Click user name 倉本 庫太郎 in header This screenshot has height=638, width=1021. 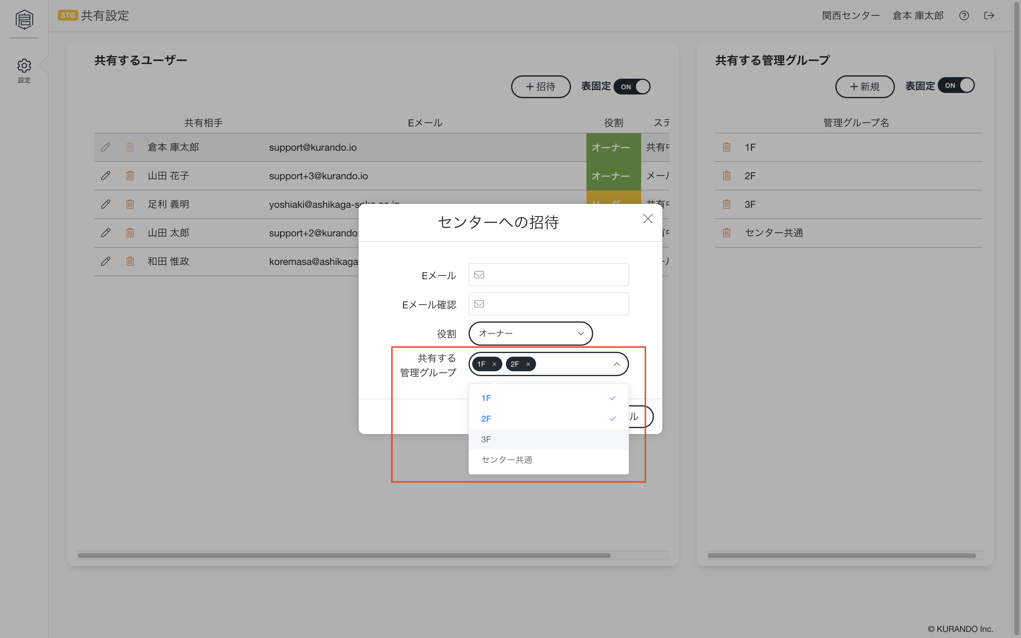[918, 15]
